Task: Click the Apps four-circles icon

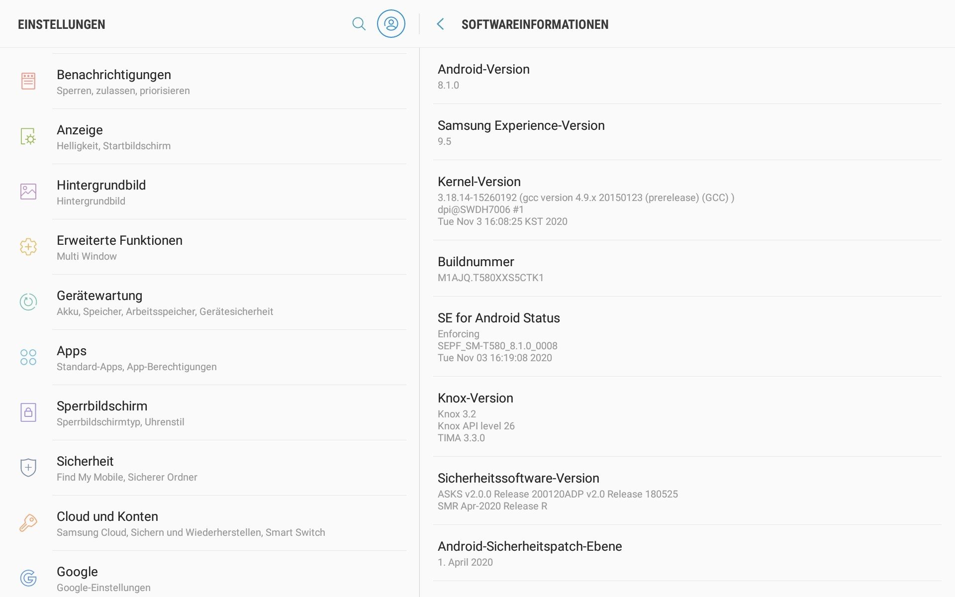Action: (28, 357)
